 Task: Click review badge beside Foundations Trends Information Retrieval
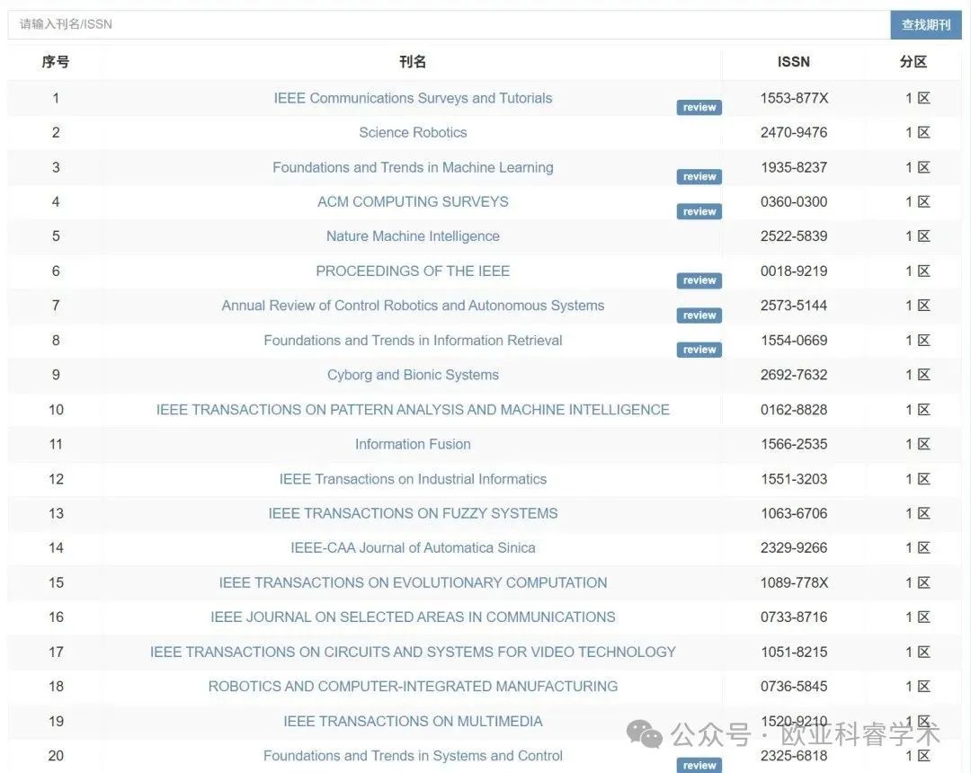click(x=699, y=350)
